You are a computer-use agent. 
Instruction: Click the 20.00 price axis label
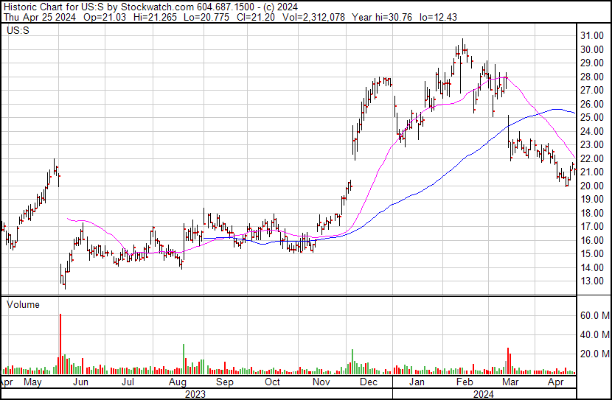[x=592, y=186]
